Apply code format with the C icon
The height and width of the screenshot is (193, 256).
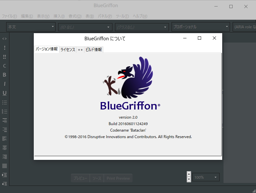pyautogui.click(x=5, y=66)
